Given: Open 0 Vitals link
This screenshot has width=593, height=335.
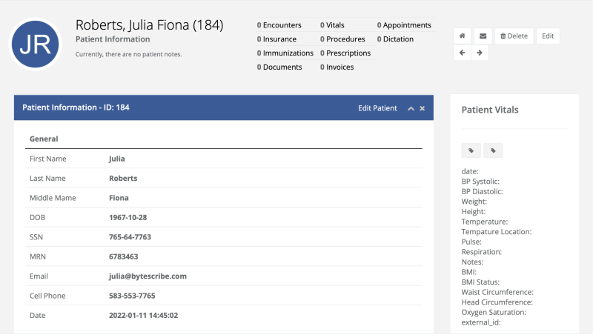Looking at the screenshot, I should (332, 25).
